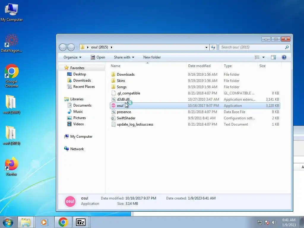Screen dimensions: 304x228
Task: Expand the view options dropdown arrow
Action: [263, 57]
